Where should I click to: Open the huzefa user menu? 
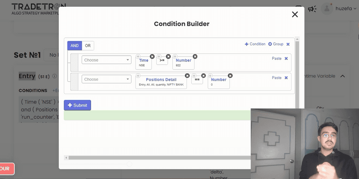tap(346, 9)
